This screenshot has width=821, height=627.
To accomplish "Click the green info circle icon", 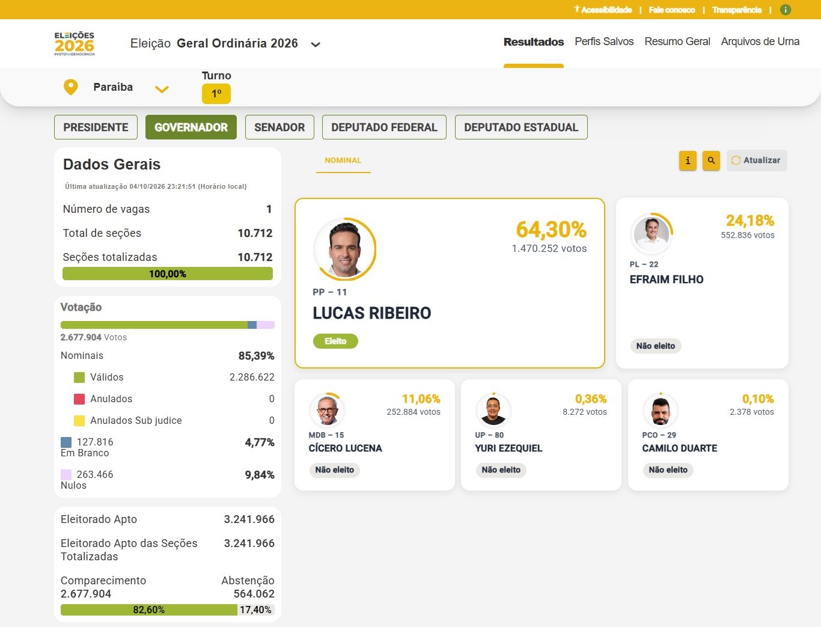I will click(786, 10).
